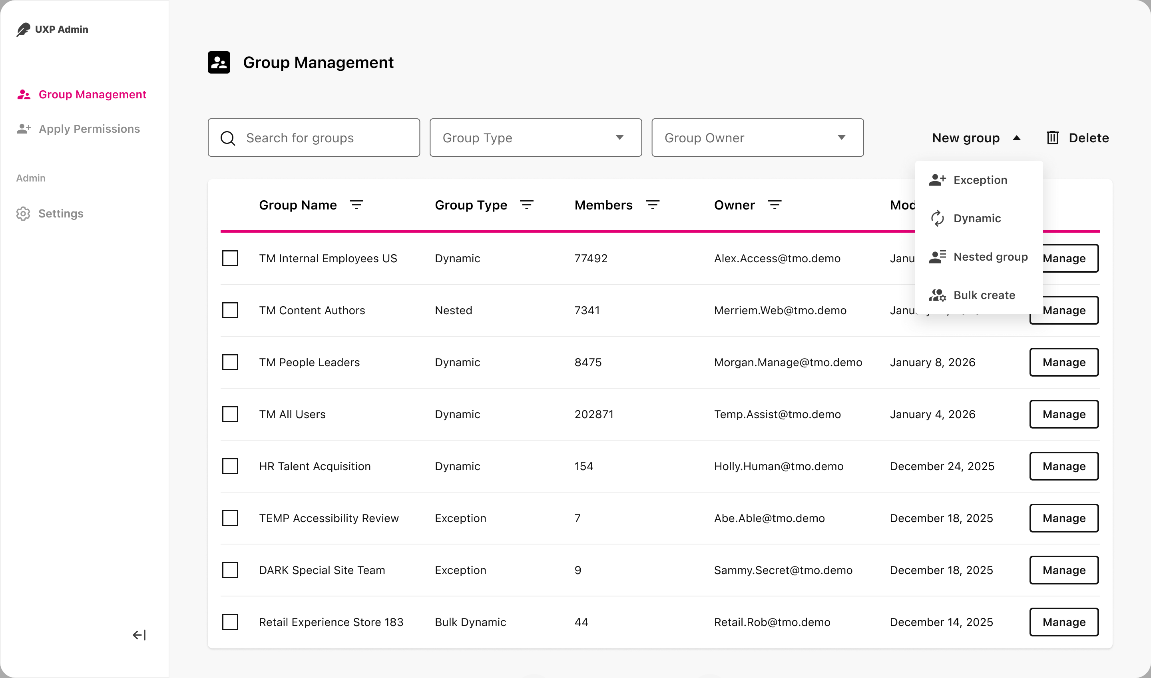
Task: Click the New group caret arrow
Action: click(1017, 138)
